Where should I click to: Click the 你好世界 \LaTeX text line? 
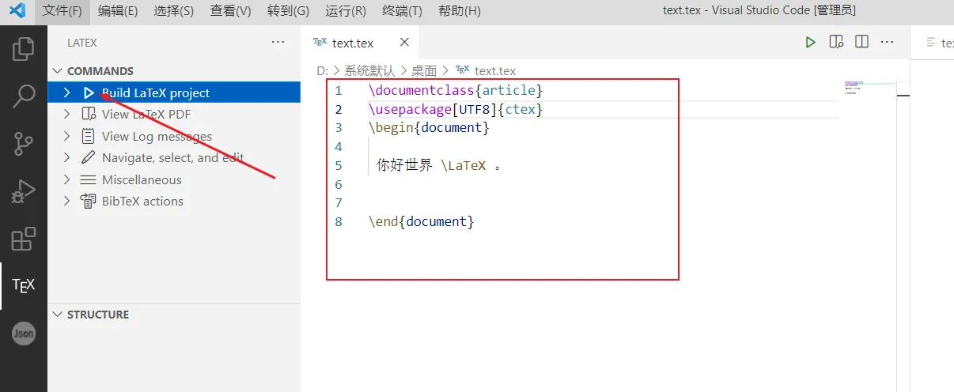[x=439, y=165]
